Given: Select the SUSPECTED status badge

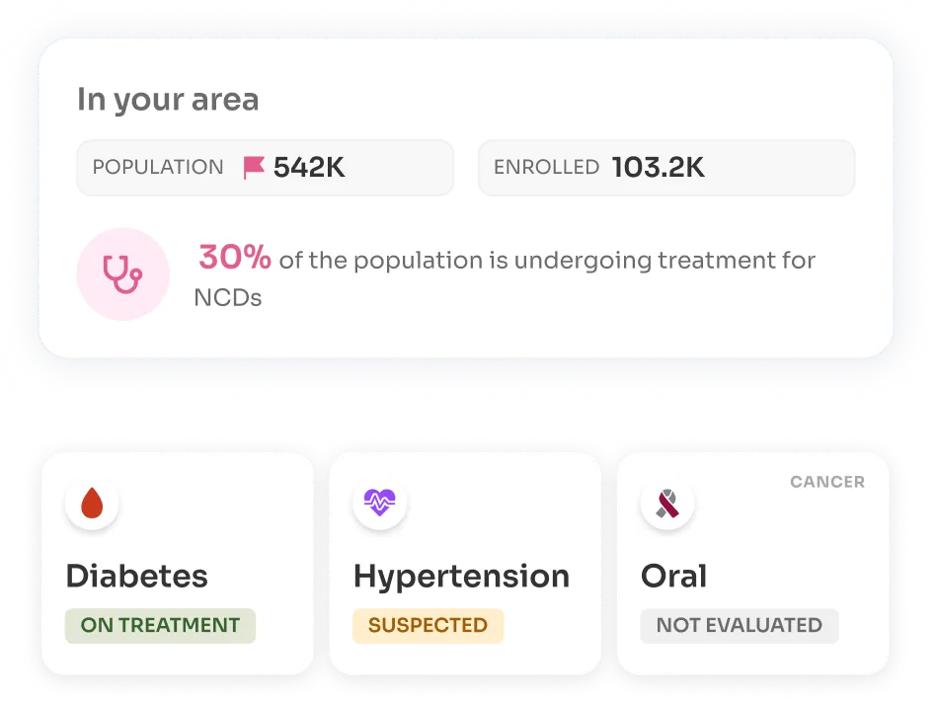Looking at the screenshot, I should (428, 626).
